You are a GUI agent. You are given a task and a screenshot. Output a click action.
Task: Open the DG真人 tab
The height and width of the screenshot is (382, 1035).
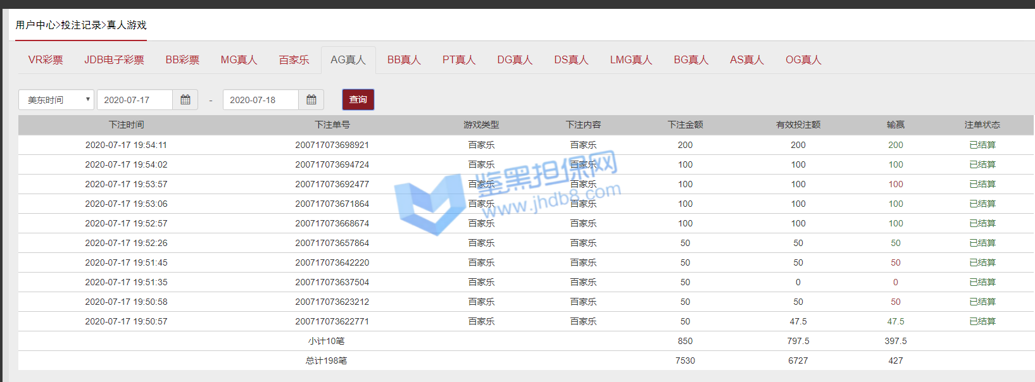[515, 60]
